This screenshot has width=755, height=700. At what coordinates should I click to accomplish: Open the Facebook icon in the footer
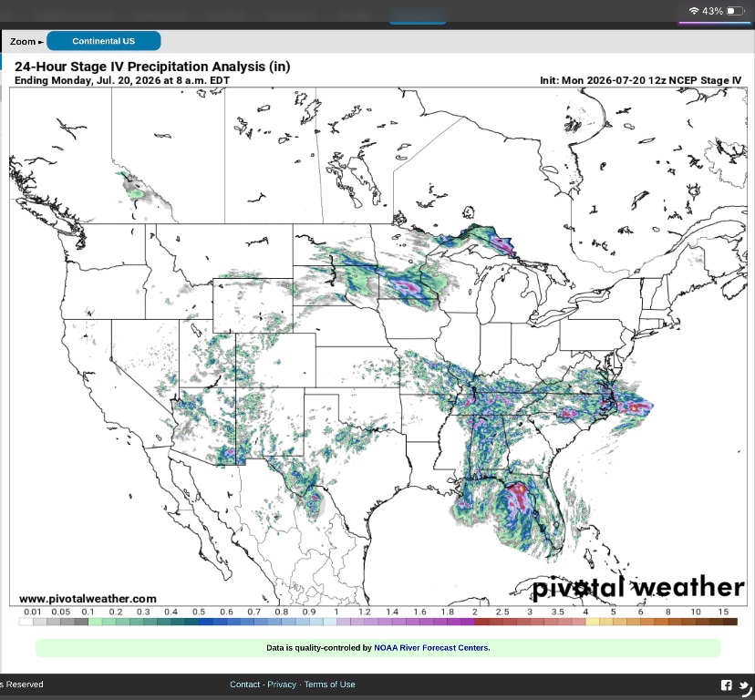[726, 685]
